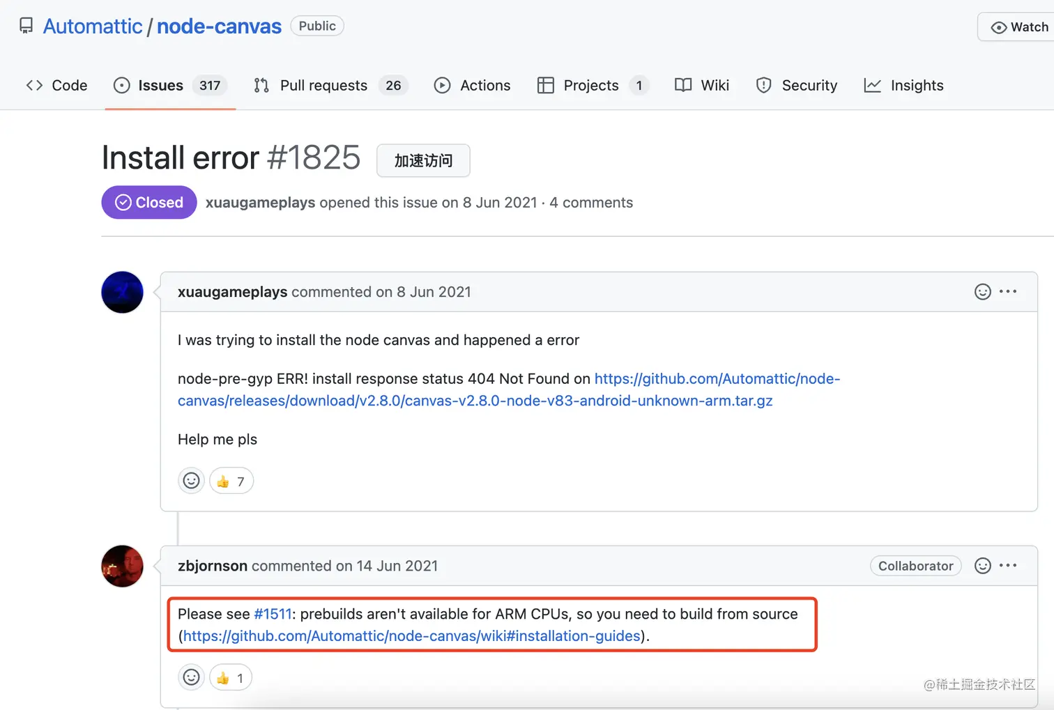The image size is (1054, 710).
Task: Switch to the Issues tab
Action: pos(170,85)
